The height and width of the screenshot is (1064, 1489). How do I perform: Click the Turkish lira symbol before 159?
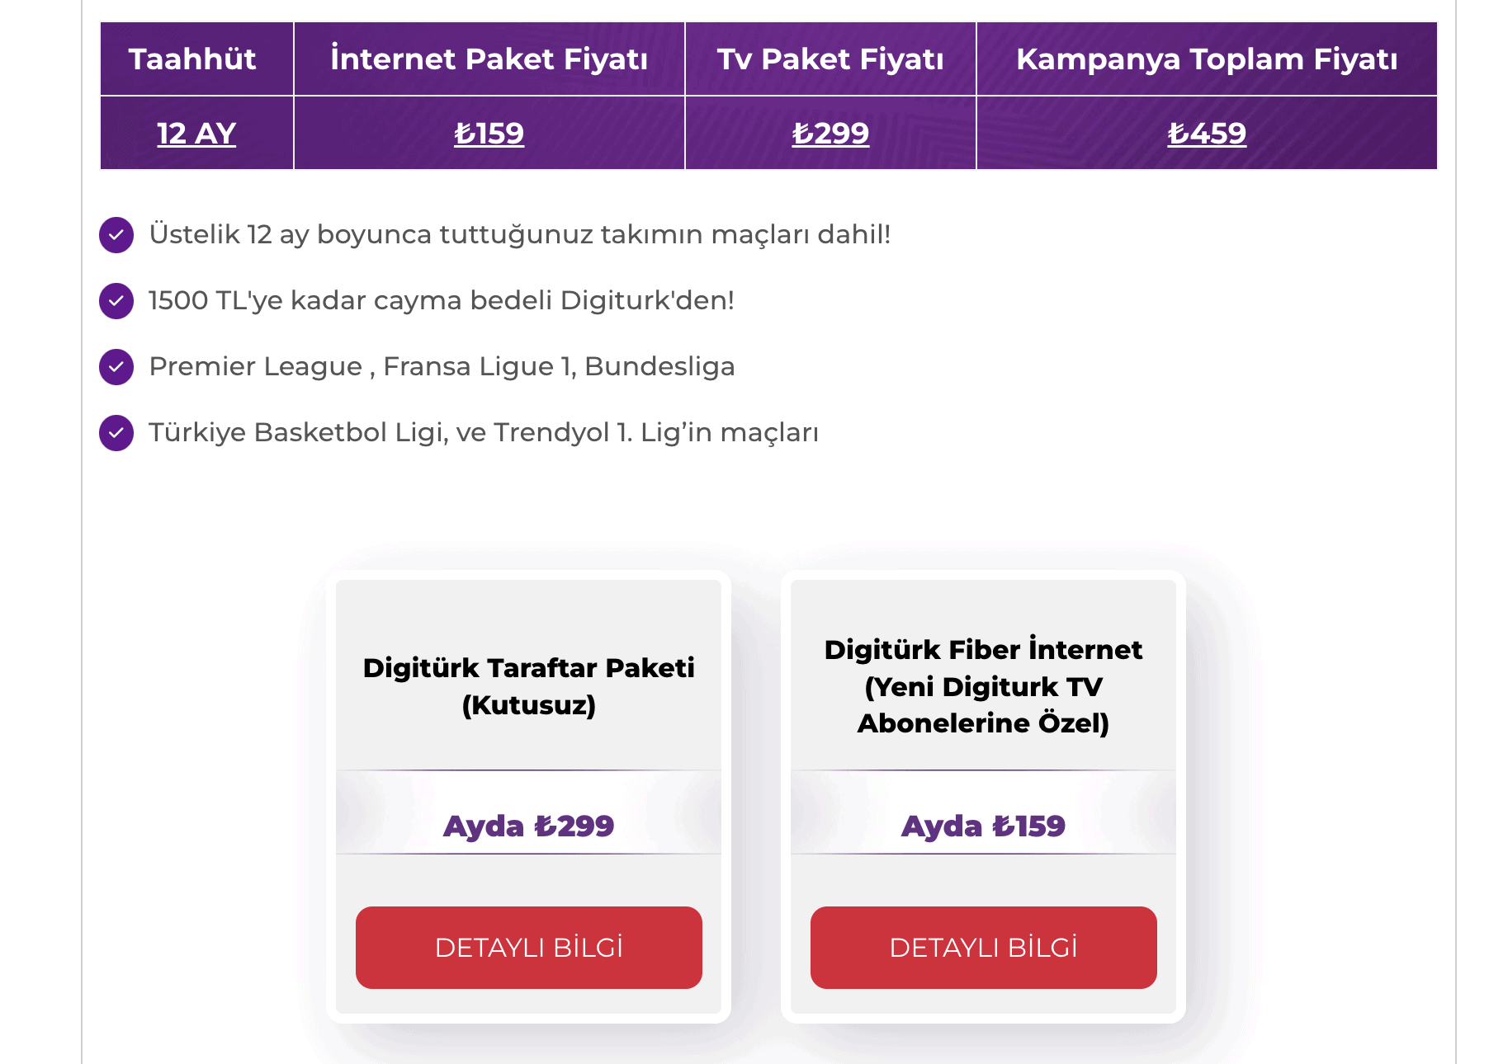point(468,132)
